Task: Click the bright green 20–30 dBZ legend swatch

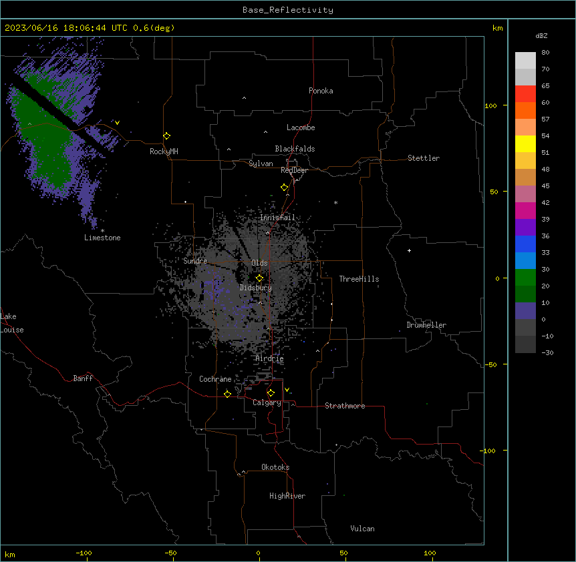Action: tap(525, 278)
